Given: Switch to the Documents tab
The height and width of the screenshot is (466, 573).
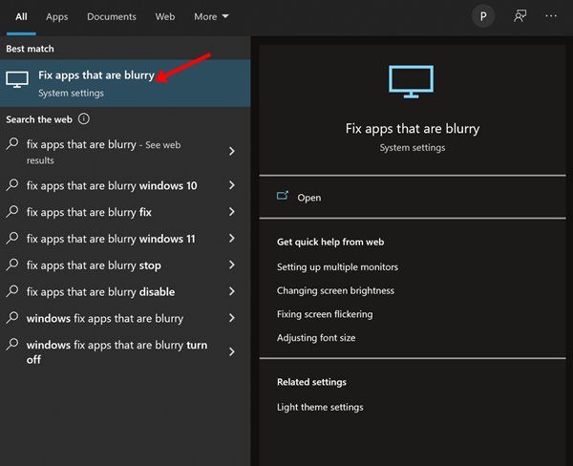Looking at the screenshot, I should (112, 16).
